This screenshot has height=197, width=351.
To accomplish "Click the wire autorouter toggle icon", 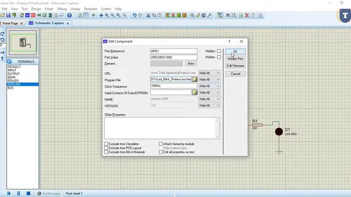I will 220,15.
